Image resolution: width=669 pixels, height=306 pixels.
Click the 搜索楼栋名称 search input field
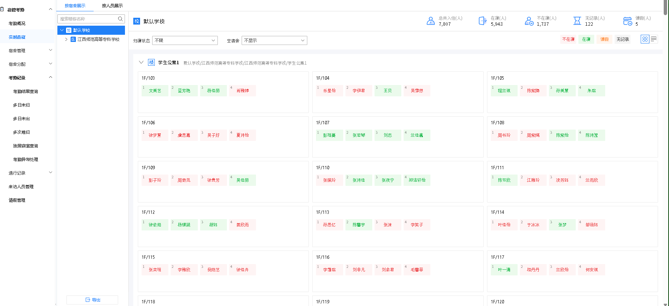[x=88, y=19]
